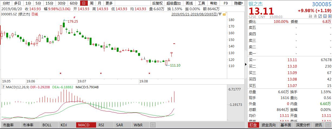Image resolution: width=332 pixels, height=129 pixels.
Task: Open the 资金流向 tab
Action: [x=269, y=125]
